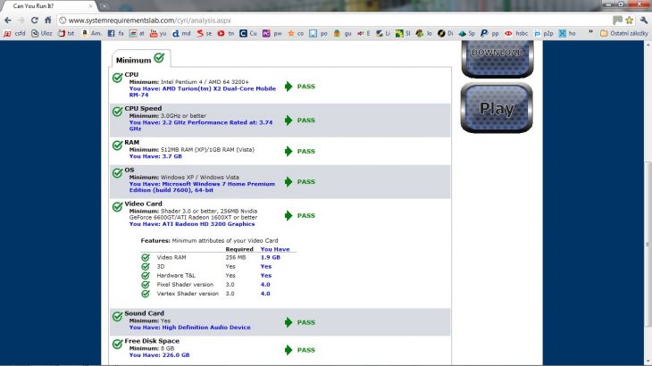The height and width of the screenshot is (366, 652).
Task: Click the URL address bar
Action: [x=332, y=21]
